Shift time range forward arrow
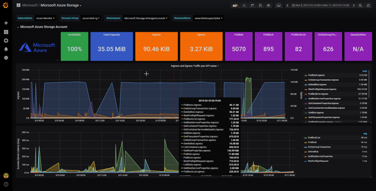This screenshot has width=376, height=191. click(354, 5)
